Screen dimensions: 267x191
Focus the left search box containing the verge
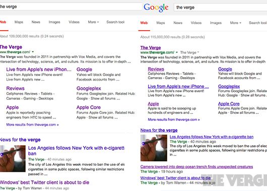[x=71, y=7]
